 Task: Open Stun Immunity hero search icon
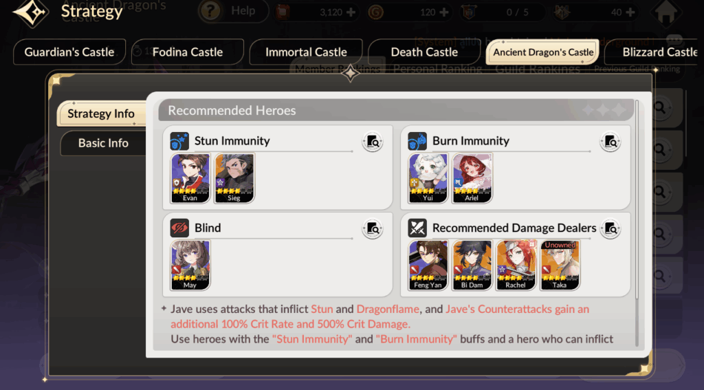373,142
